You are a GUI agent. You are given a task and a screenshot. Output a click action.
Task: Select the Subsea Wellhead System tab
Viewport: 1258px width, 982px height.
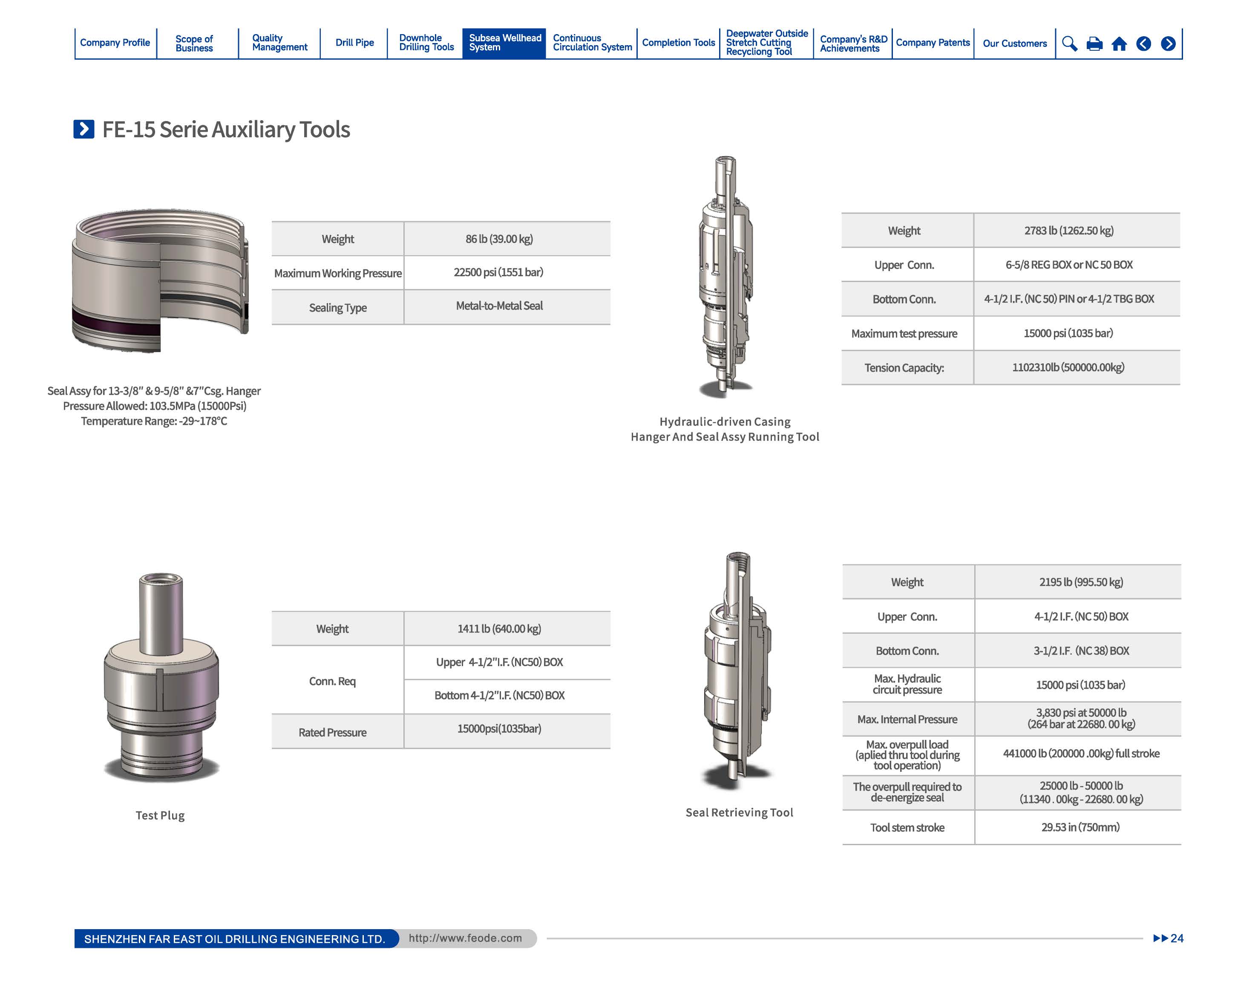(504, 43)
